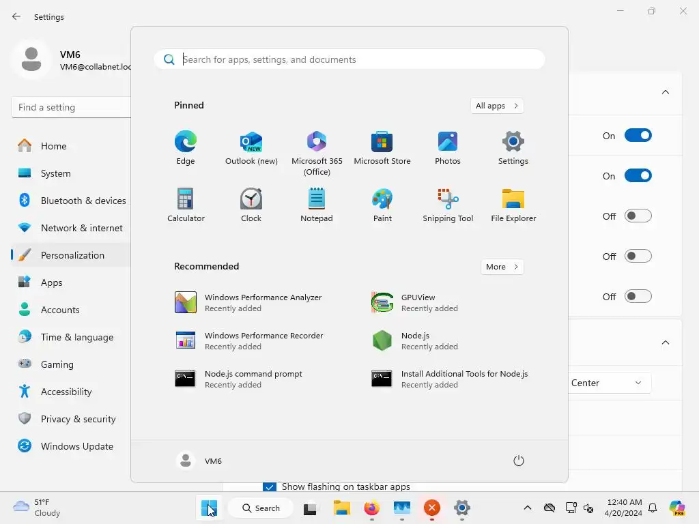Open Privacy & security settings

71,419
